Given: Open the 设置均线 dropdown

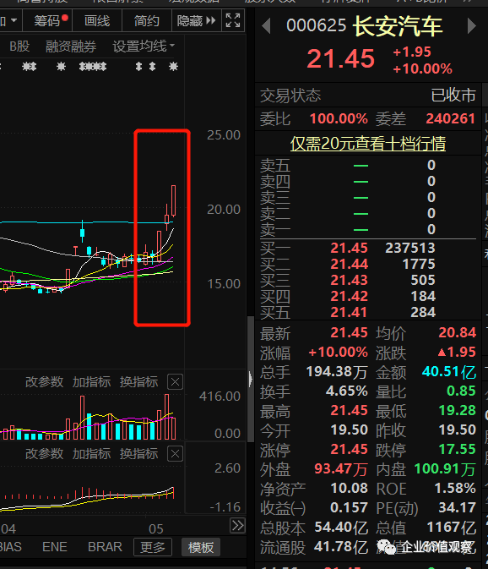Looking at the screenshot, I should pyautogui.click(x=144, y=47).
